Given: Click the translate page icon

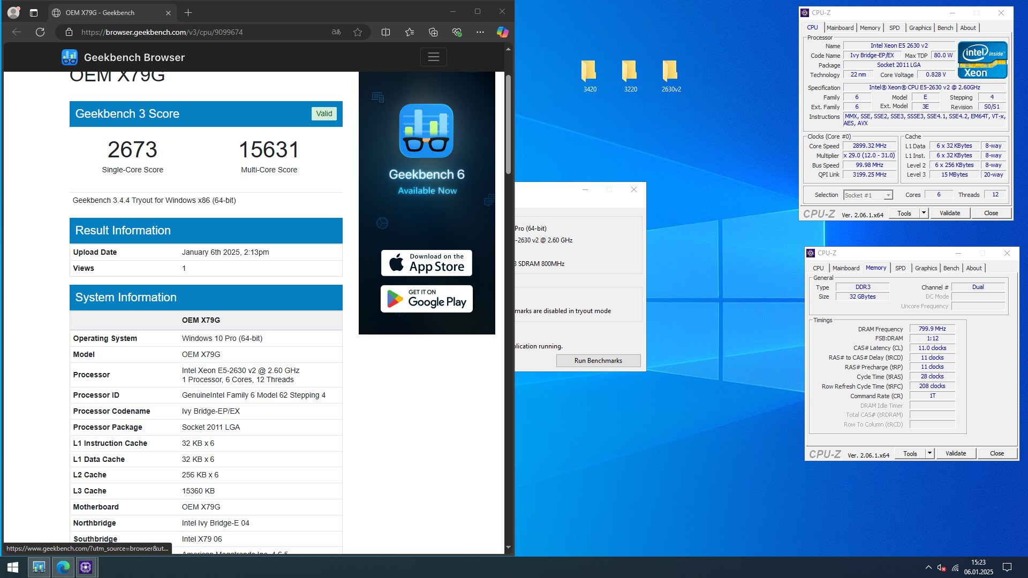Looking at the screenshot, I should [336, 32].
